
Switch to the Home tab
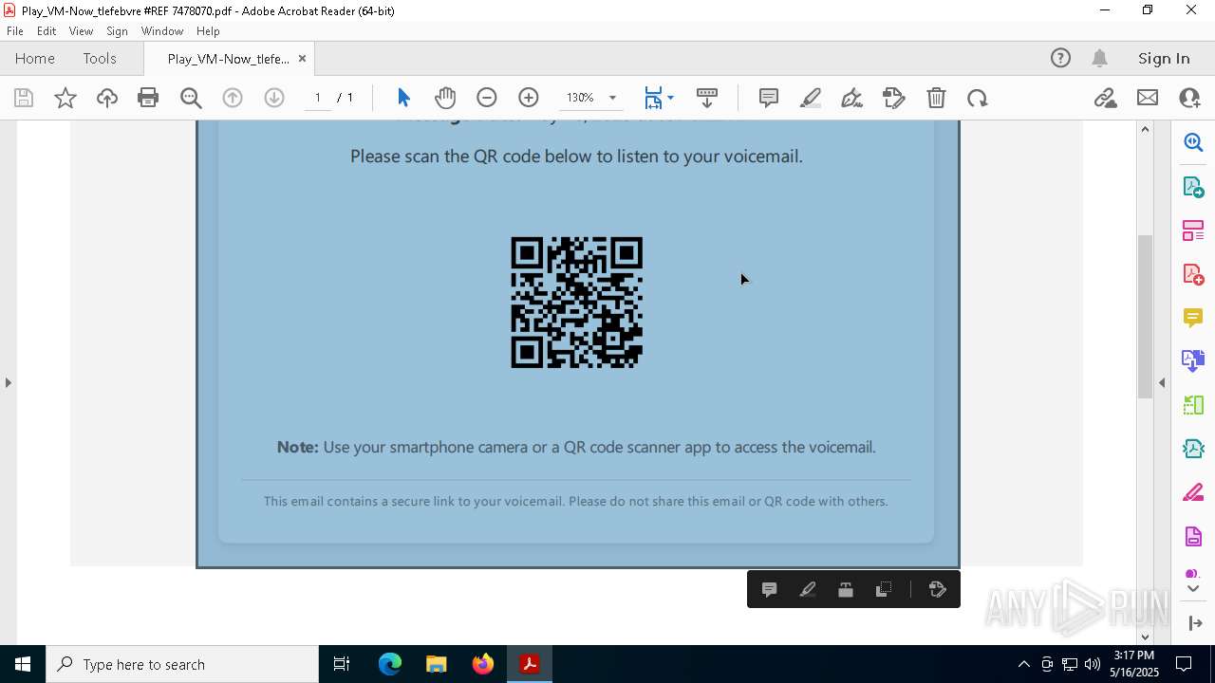[35, 59]
